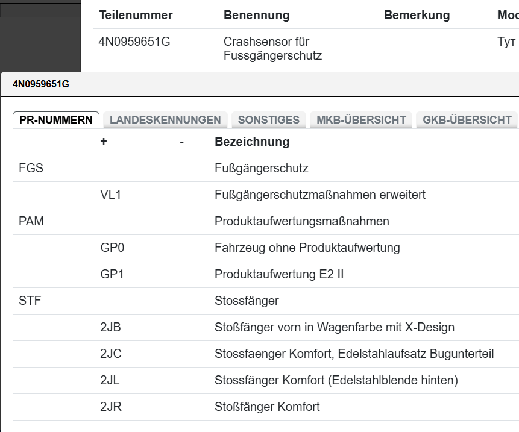Switch to the PR-NUMMERN tab
The height and width of the screenshot is (432, 519).
(56, 120)
